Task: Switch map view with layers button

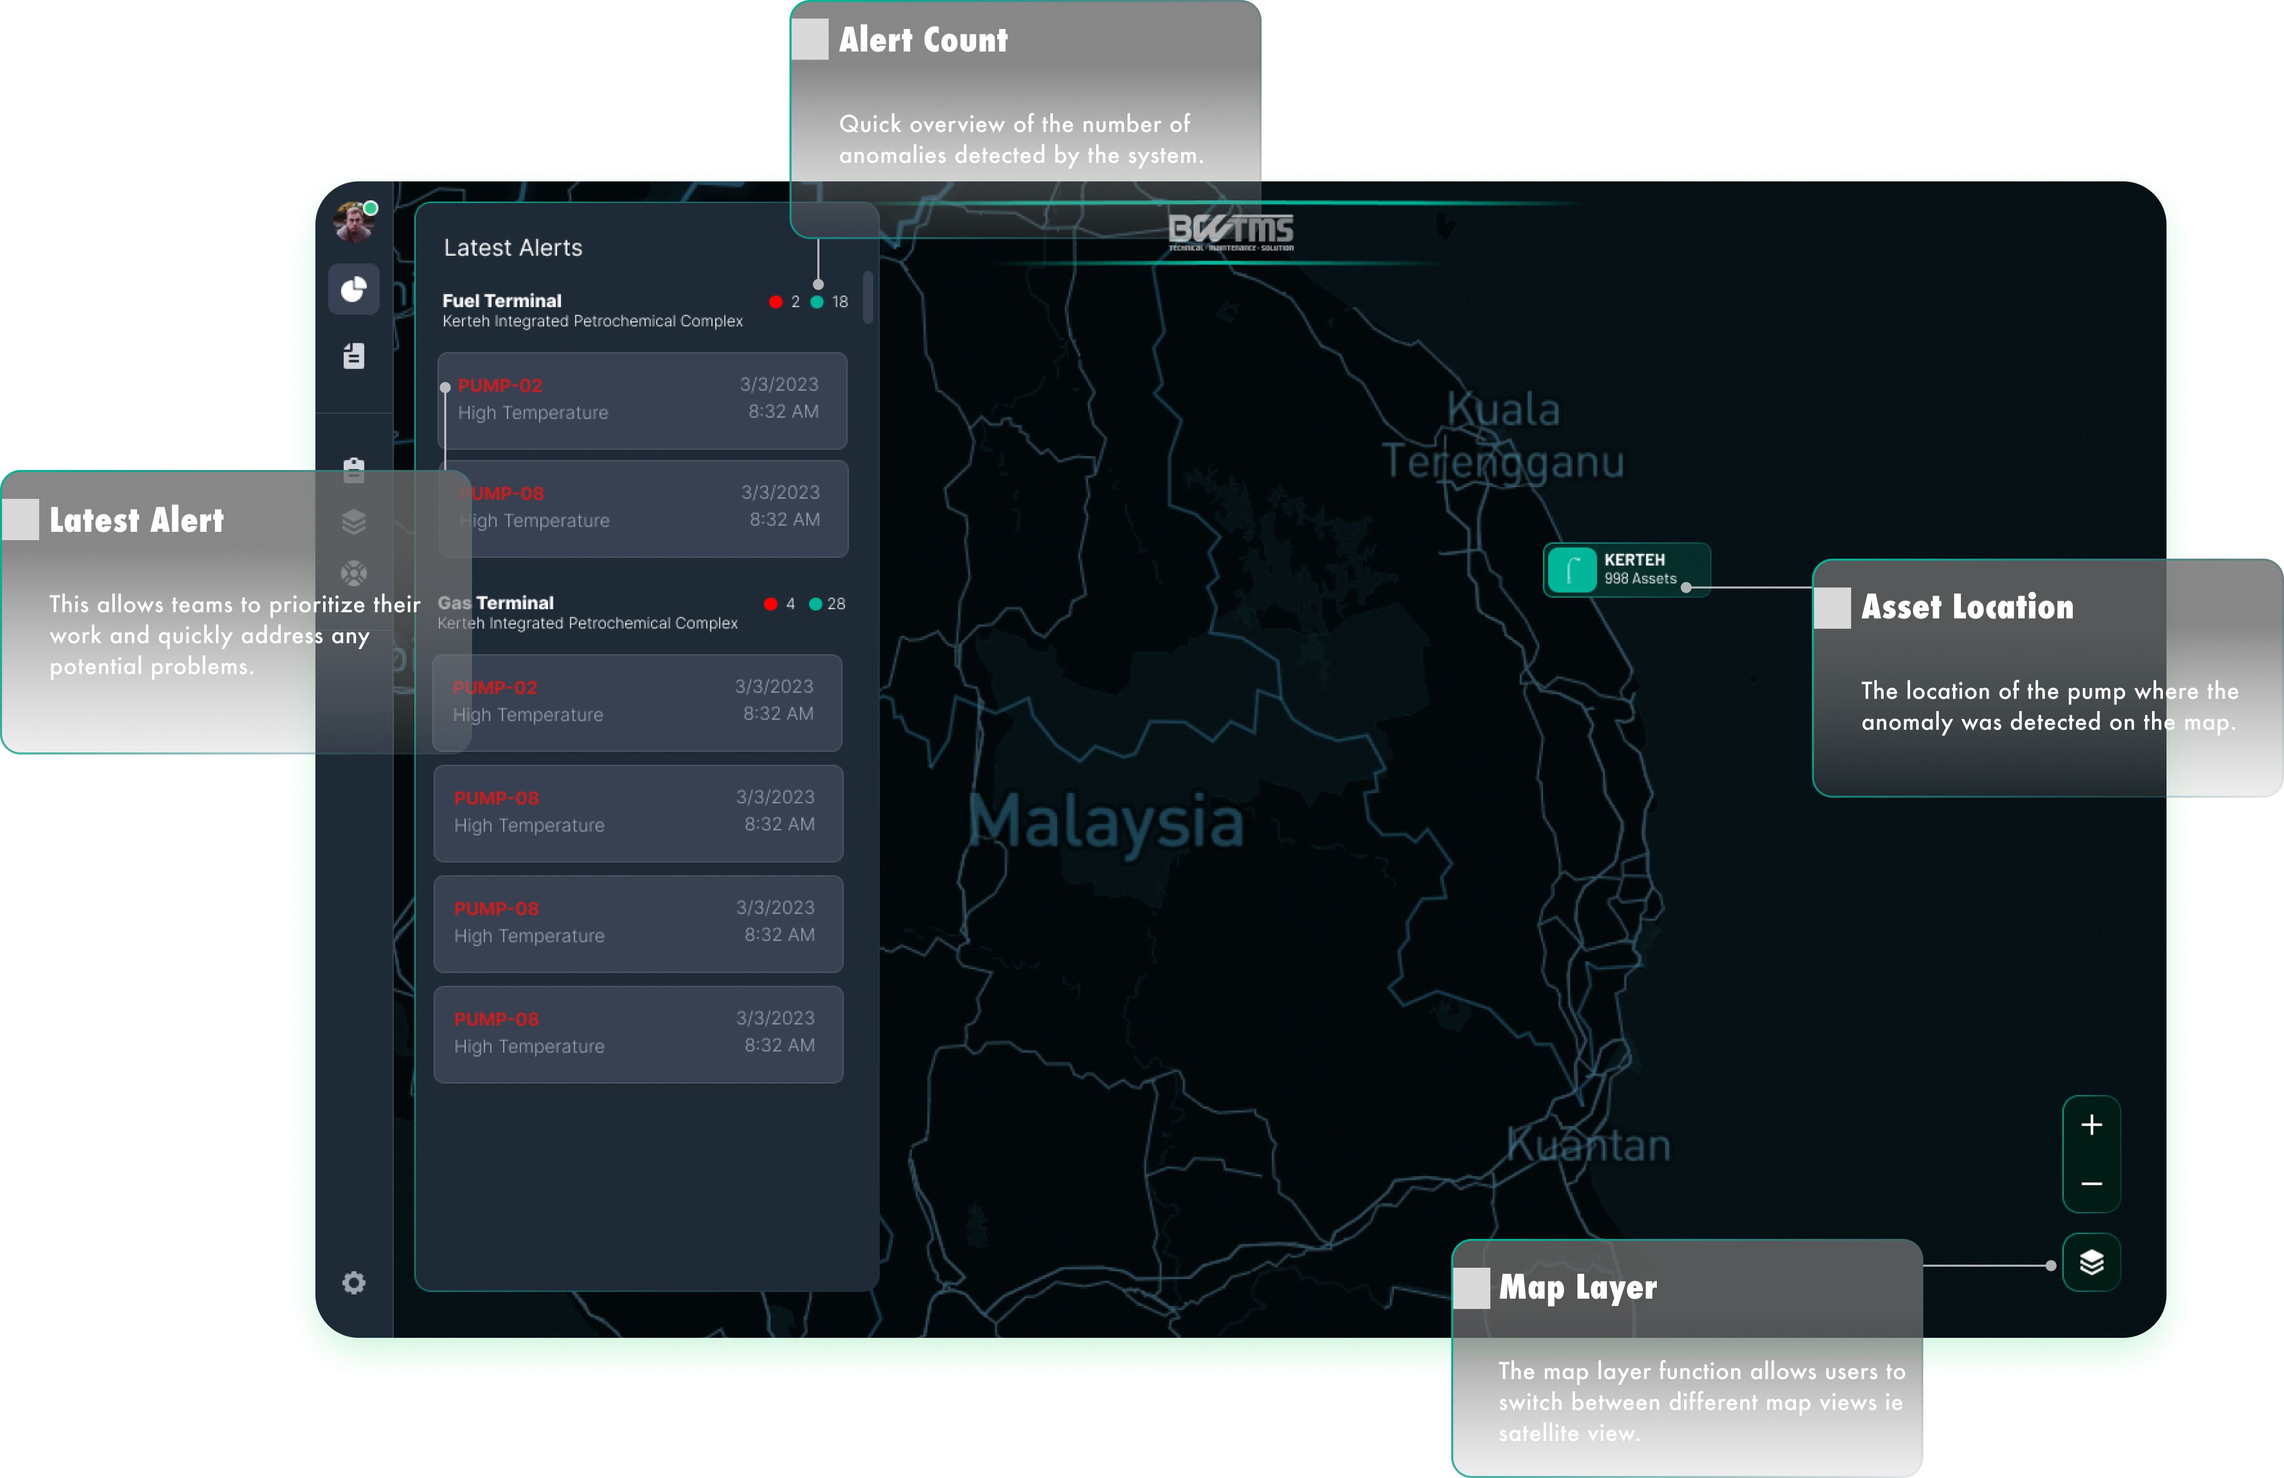Action: pyautogui.click(x=2091, y=1262)
